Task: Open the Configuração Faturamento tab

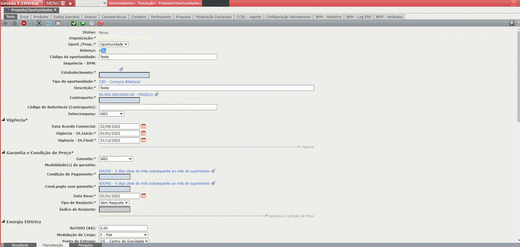Action: click(x=288, y=17)
